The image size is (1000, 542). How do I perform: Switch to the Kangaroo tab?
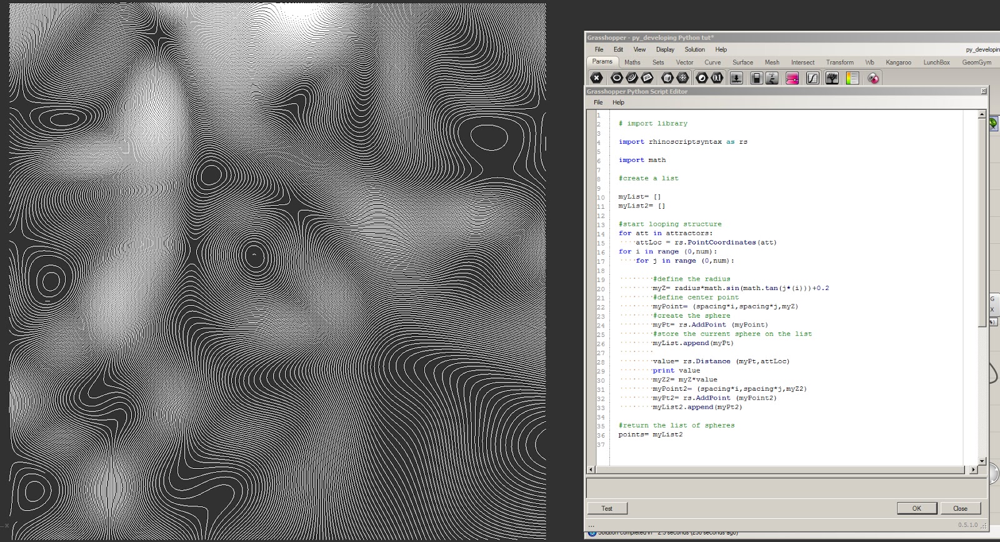(898, 63)
